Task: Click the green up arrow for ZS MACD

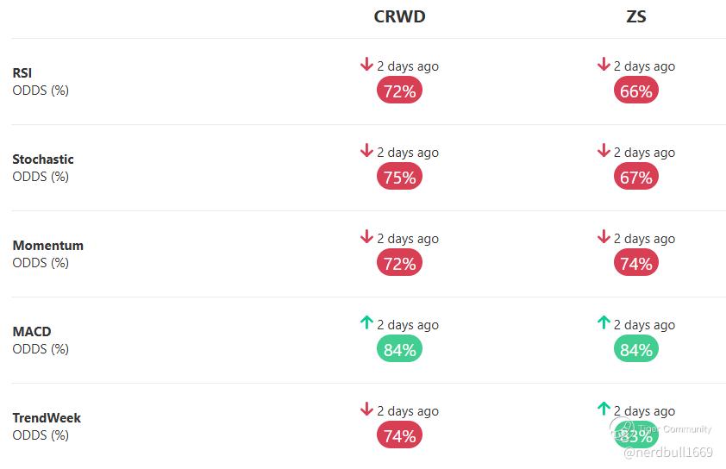Action: (x=604, y=323)
